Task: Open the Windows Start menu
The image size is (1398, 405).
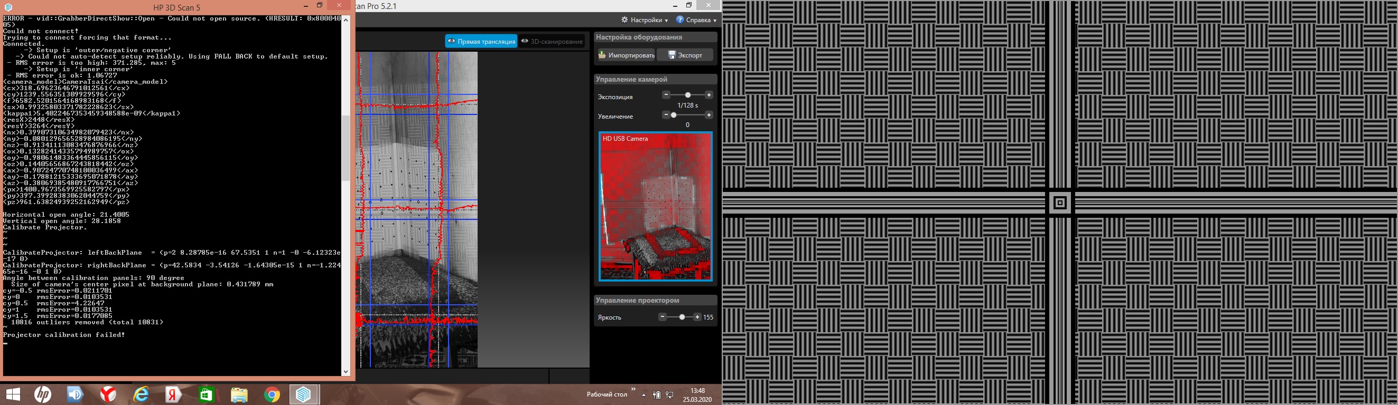Action: (13, 394)
